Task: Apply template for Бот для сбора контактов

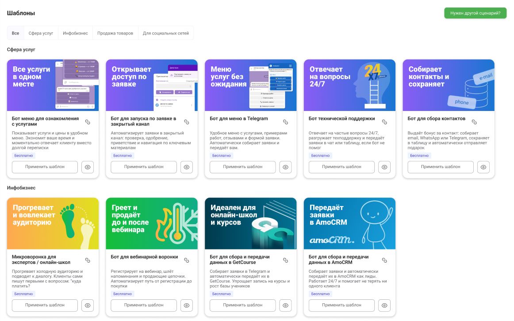Action: click(x=440, y=167)
